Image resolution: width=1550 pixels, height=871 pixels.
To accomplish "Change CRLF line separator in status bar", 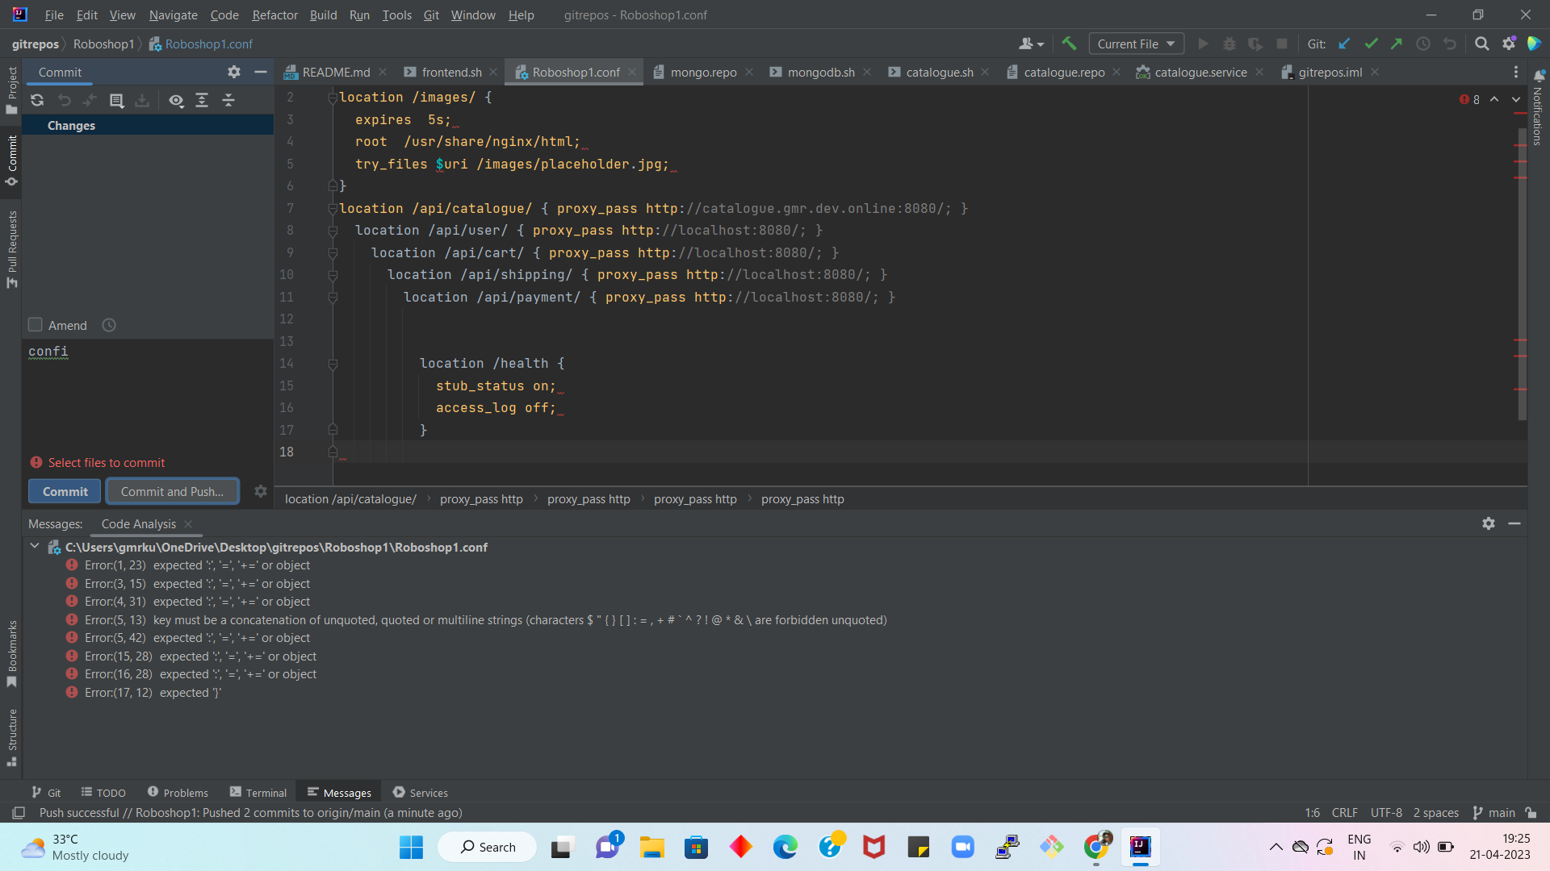I will (x=1344, y=813).
